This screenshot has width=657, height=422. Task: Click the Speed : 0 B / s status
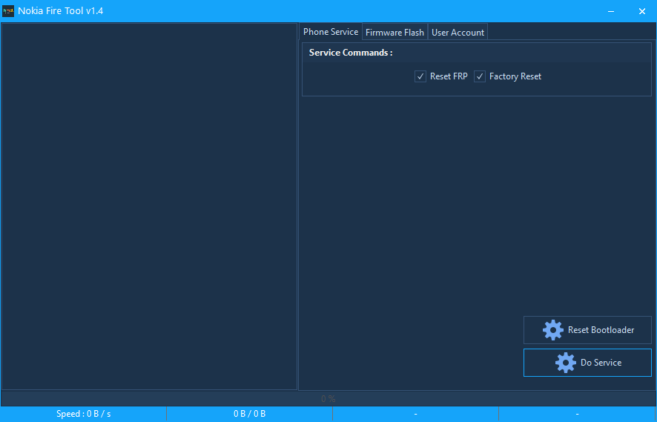[x=83, y=414]
